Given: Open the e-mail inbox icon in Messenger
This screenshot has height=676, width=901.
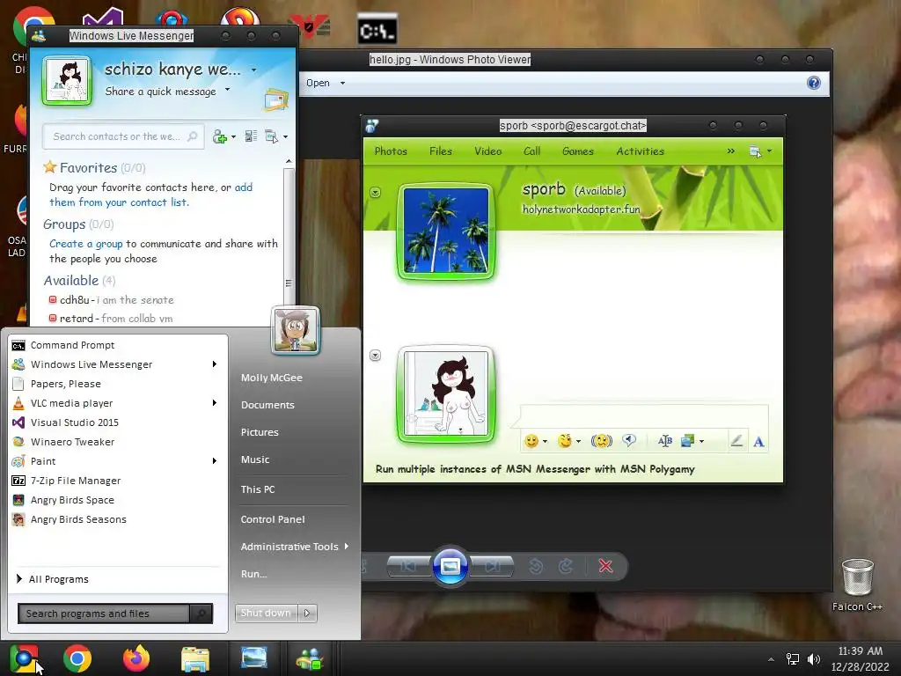Looking at the screenshot, I should point(275,100).
